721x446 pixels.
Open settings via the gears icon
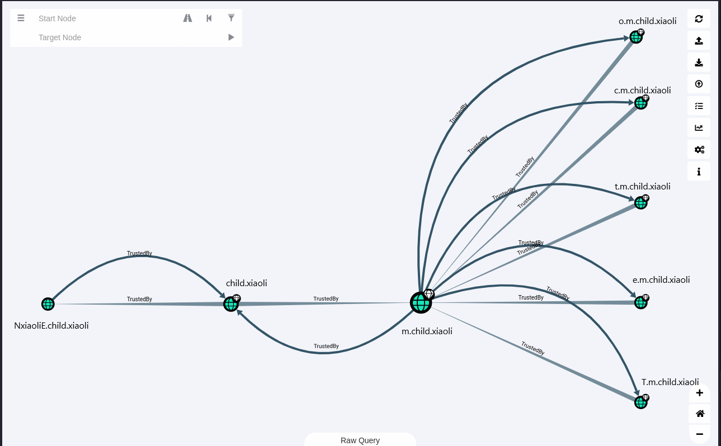pyautogui.click(x=699, y=149)
